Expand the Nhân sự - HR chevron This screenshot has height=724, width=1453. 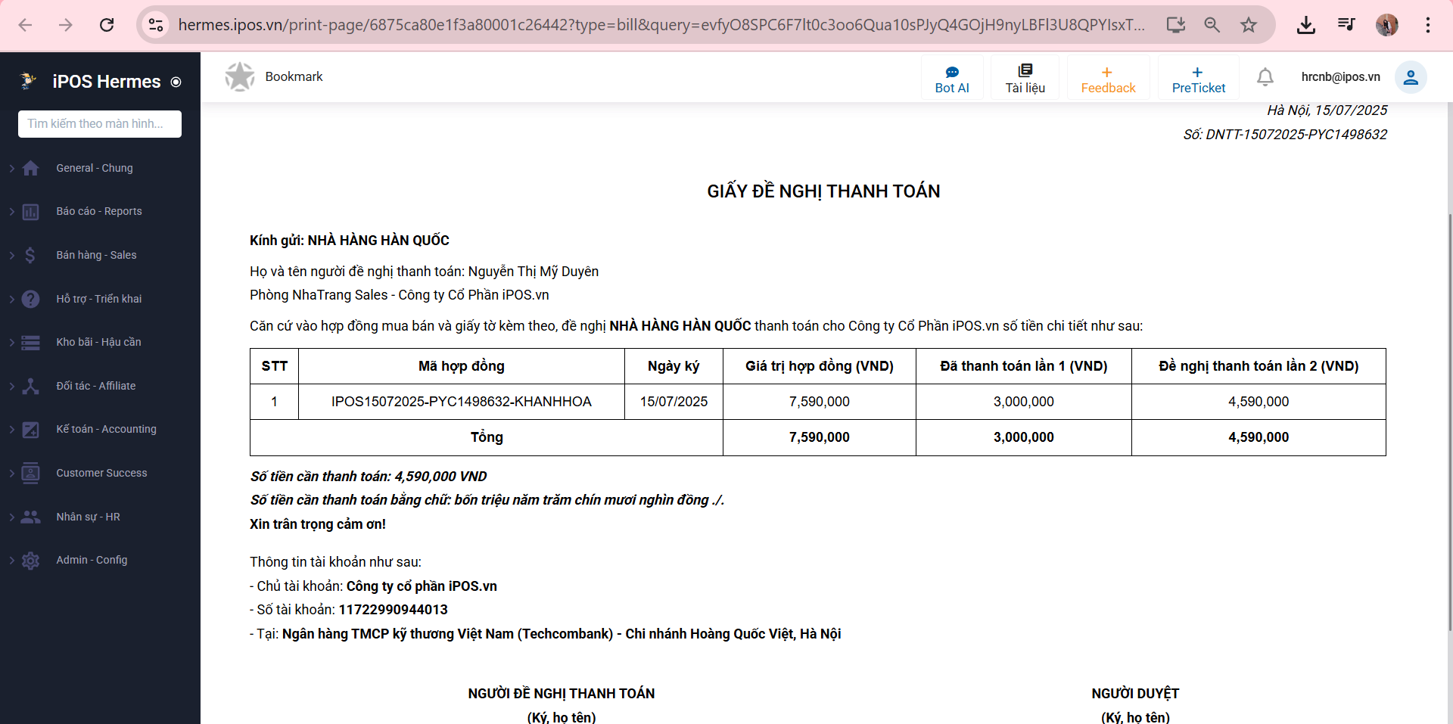pos(11,517)
